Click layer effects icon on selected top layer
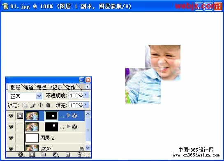Viewport: 224px width, 161px height. click(74, 116)
